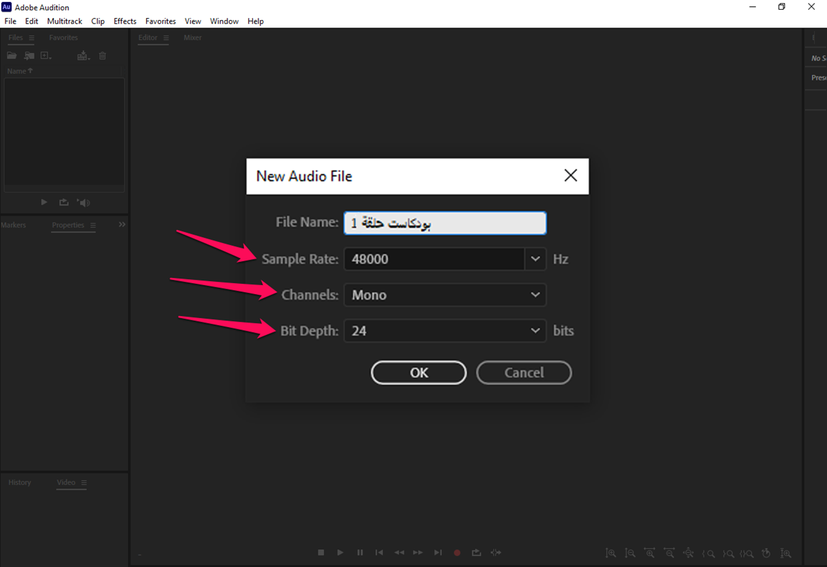Image resolution: width=827 pixels, height=567 pixels.
Task: Select the Properties tab
Action: [68, 225]
